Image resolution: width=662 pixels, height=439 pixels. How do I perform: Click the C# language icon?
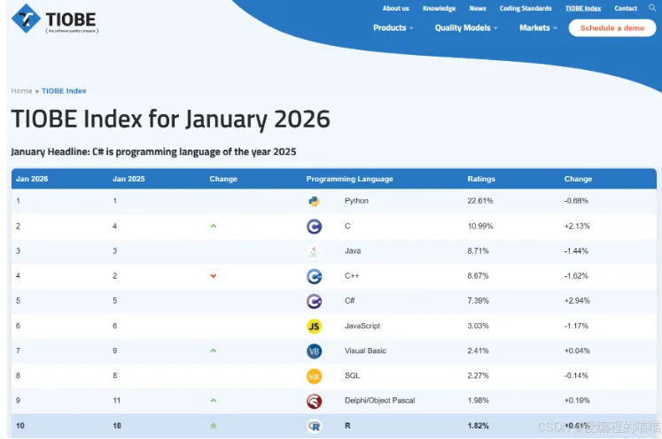tap(314, 301)
